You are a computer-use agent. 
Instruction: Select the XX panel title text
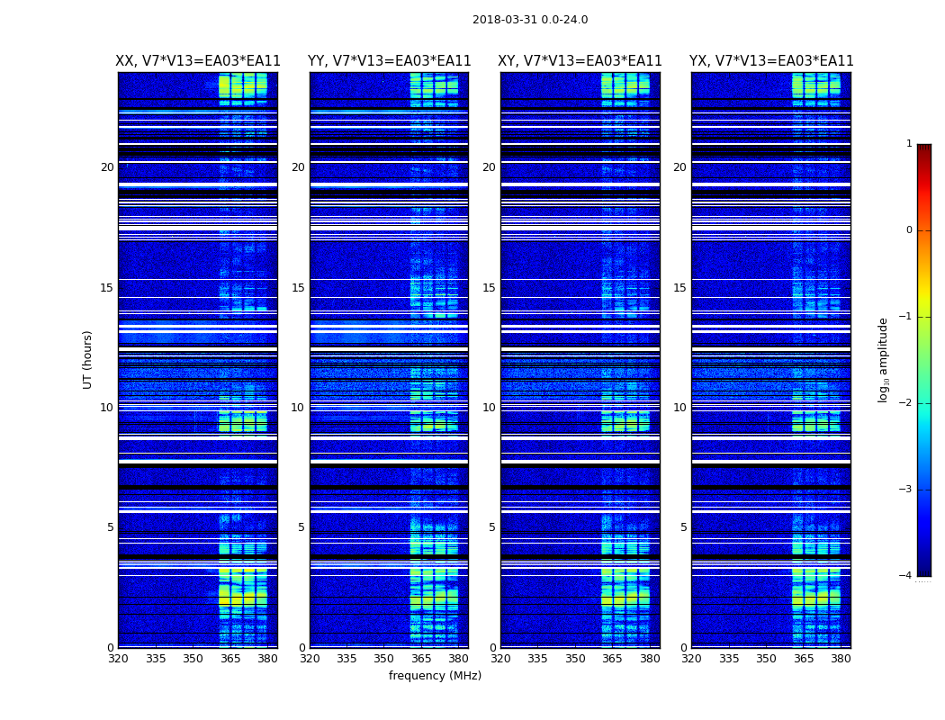198,61
